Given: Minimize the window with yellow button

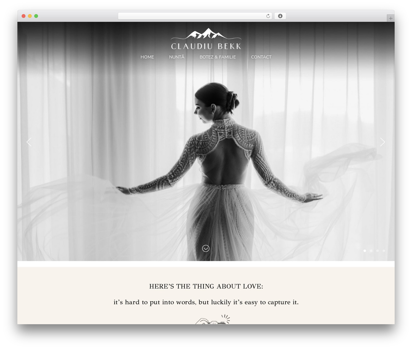Looking at the screenshot, I should (x=30, y=16).
